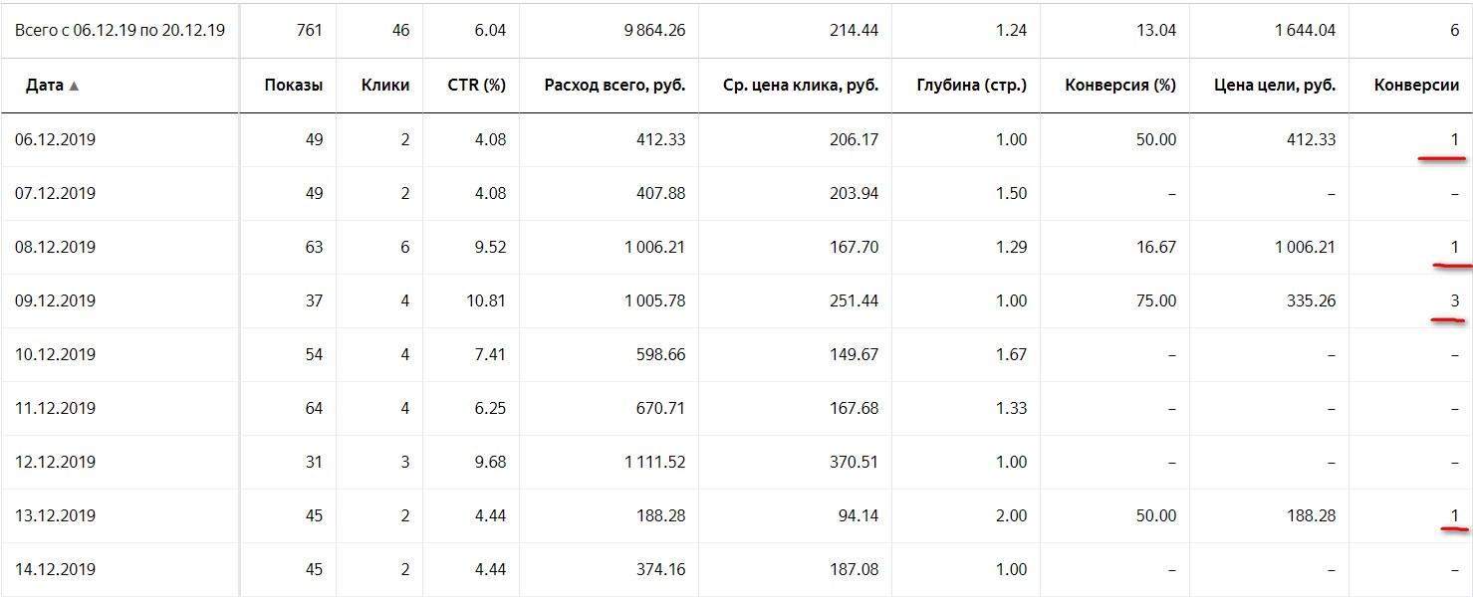Sort by the Клики column header
1473x597 pixels.
click(385, 86)
